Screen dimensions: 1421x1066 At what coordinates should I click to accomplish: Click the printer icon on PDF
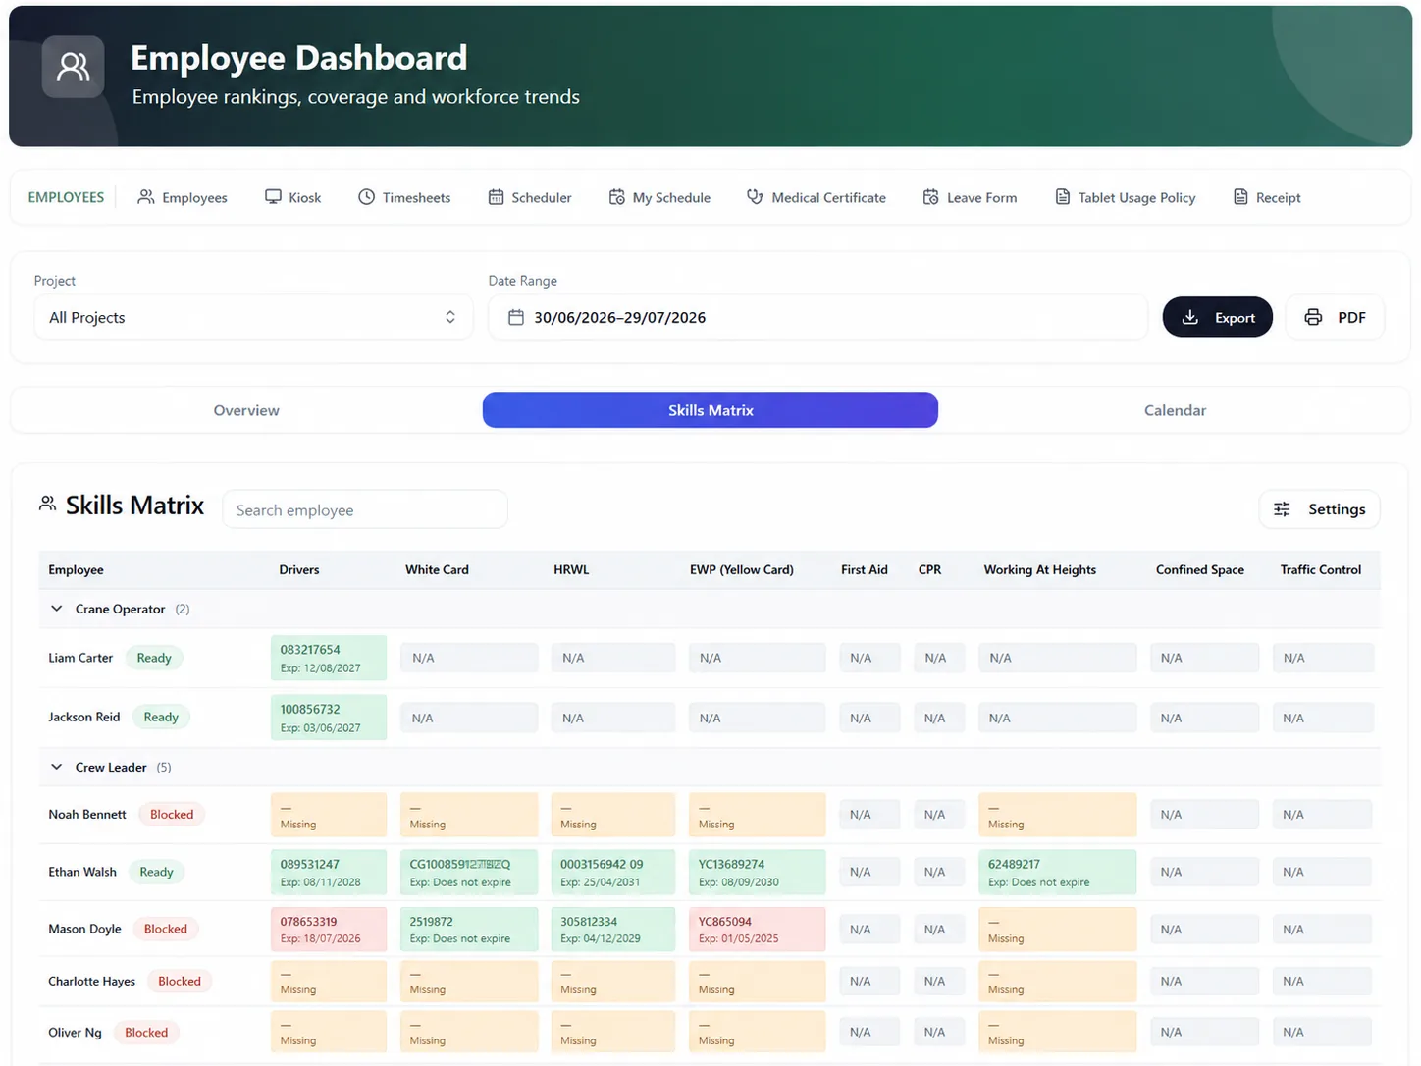coord(1313,317)
